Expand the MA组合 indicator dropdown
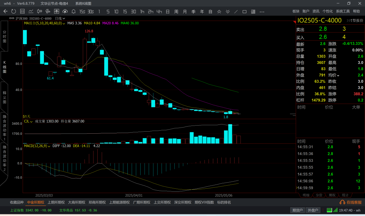This screenshot has width=365, height=216. 64,23
